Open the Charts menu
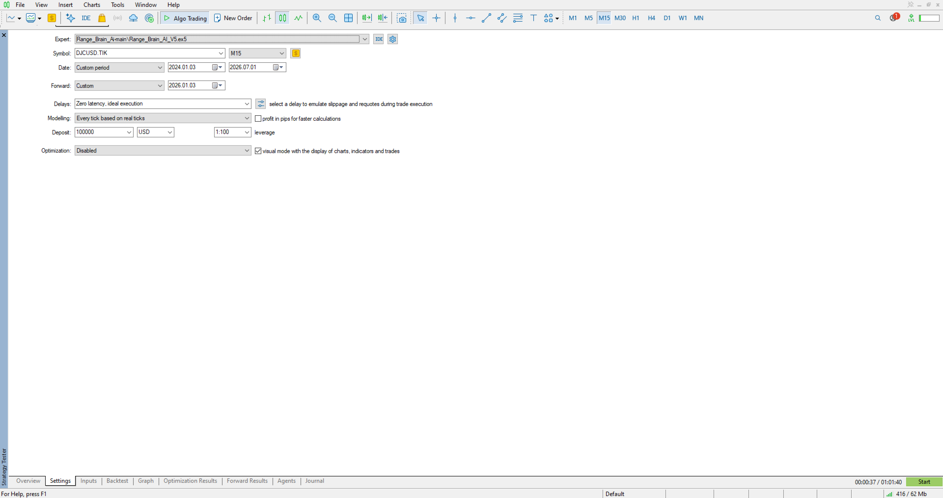Screen dimensions: 943x498 92,5
